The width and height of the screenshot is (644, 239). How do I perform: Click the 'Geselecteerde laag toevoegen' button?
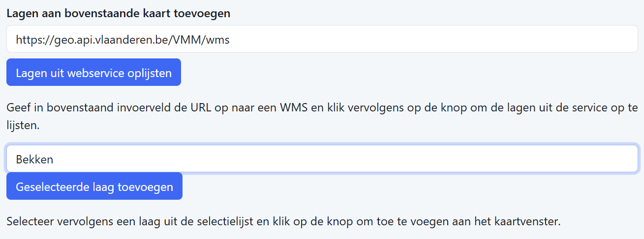[x=94, y=186]
